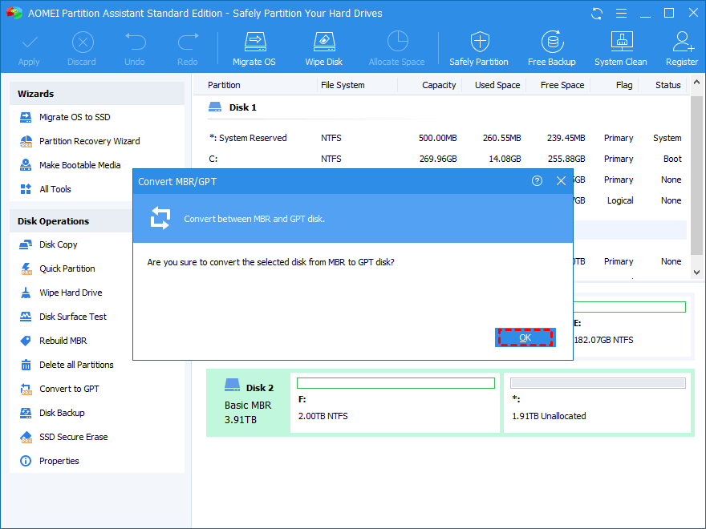Confirm conversion with OK button
This screenshot has height=529, width=706.
[525, 337]
